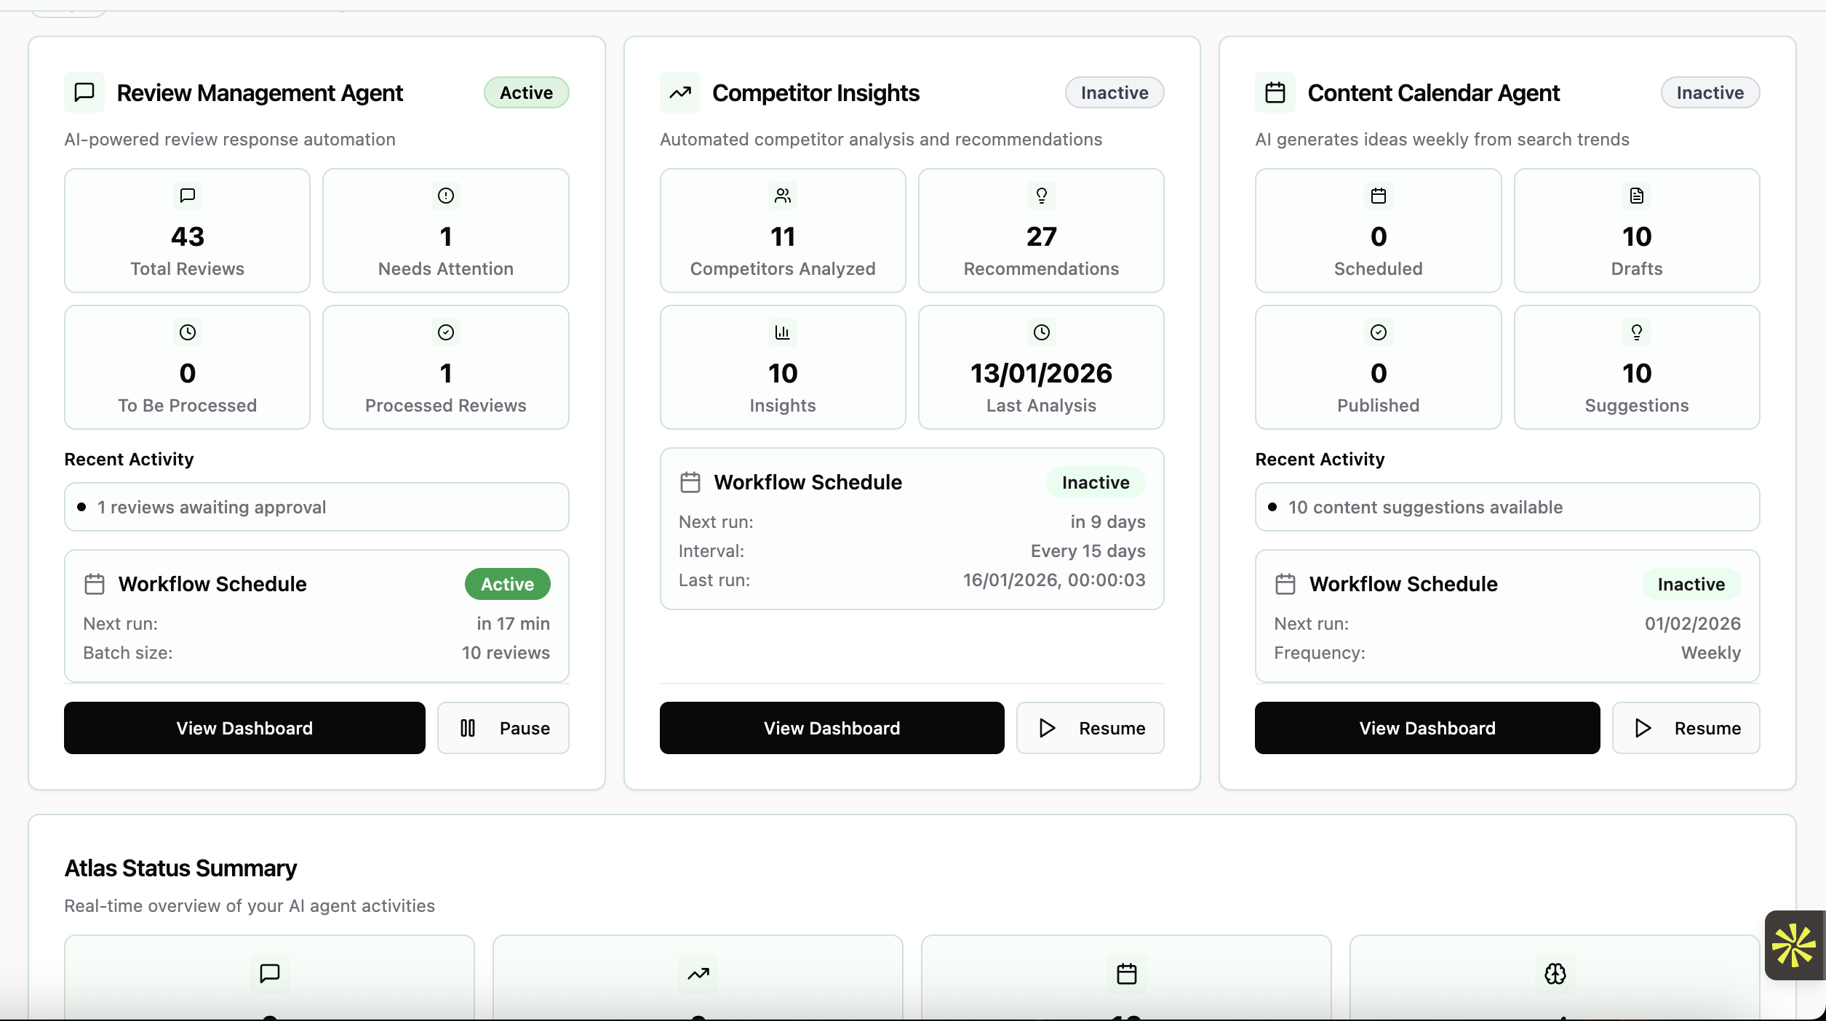Click the clock icon above Last Analysis date
The image size is (1826, 1021).
[x=1040, y=332]
